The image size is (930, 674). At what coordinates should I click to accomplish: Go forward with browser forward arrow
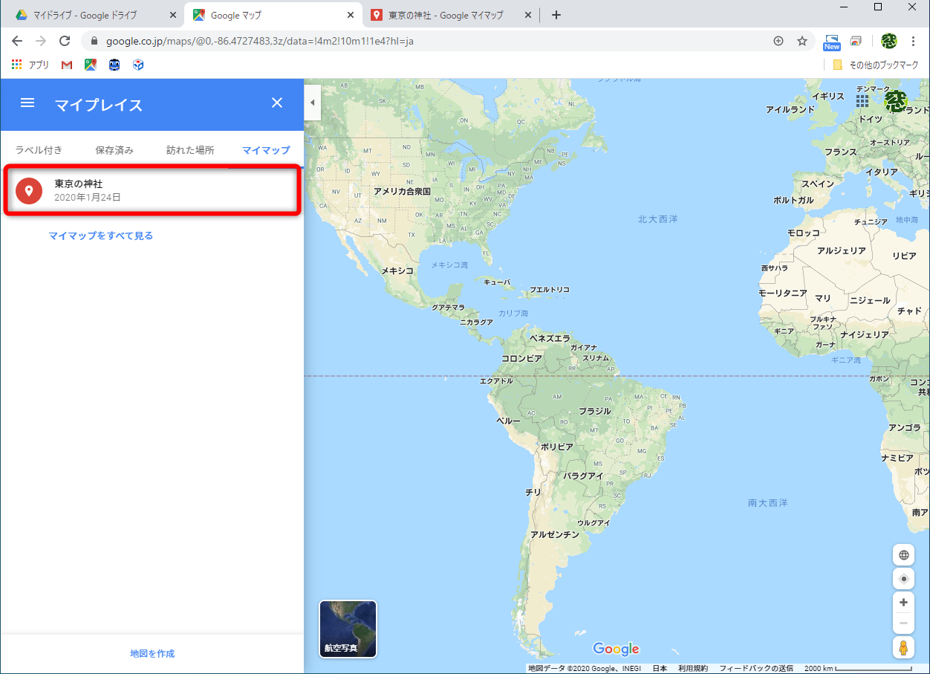pos(41,41)
